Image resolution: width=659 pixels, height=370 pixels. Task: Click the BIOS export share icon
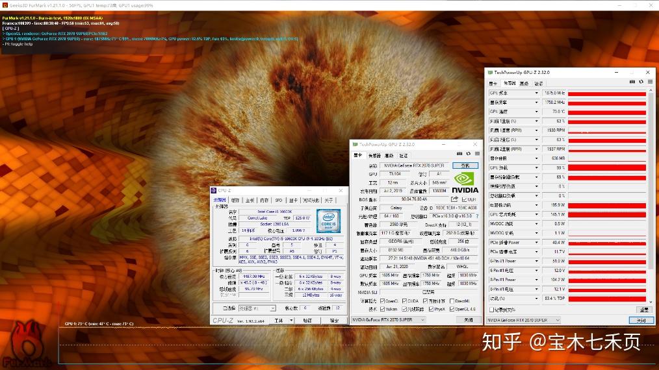pyautogui.click(x=454, y=199)
